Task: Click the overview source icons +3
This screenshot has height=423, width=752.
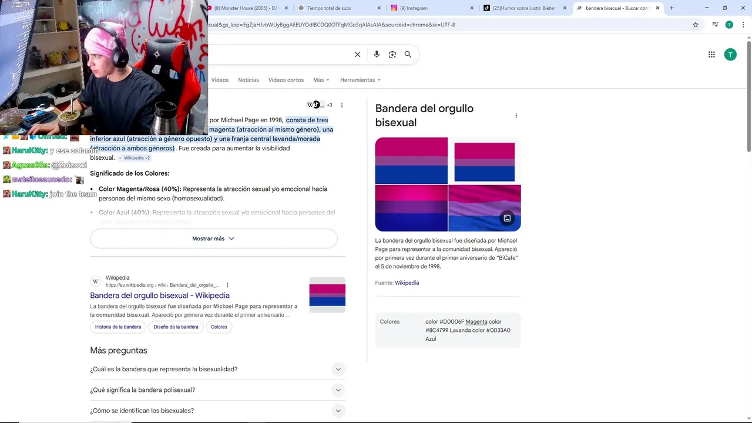Action: 320,105
